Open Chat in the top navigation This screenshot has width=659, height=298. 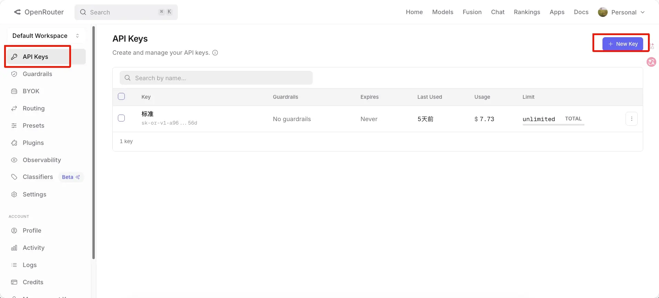click(498, 12)
